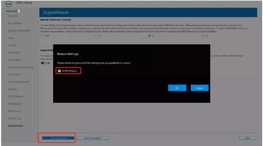Open the System Configuration section

(19, 31)
